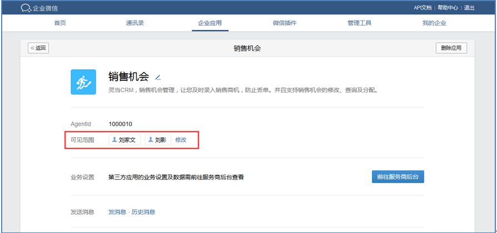Switch to the 通讯录 tab
The image size is (497, 233).
coord(135,23)
